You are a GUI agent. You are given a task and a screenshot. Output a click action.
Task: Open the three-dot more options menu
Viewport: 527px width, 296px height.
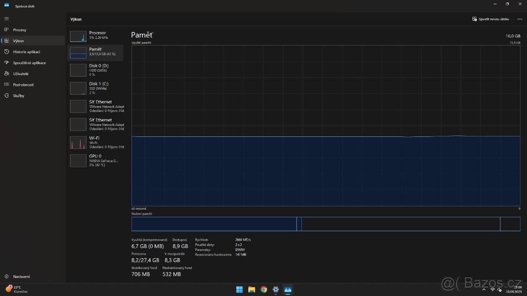520,19
